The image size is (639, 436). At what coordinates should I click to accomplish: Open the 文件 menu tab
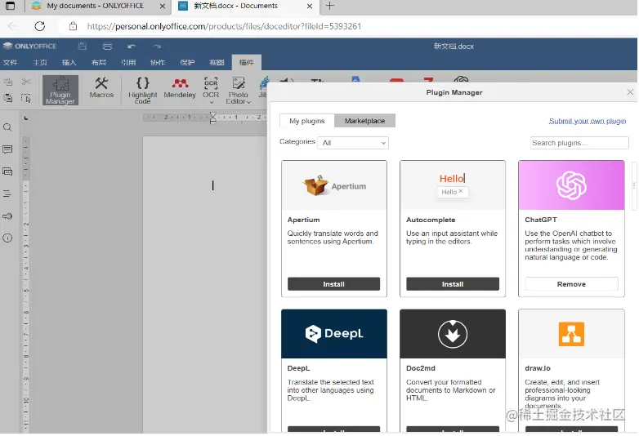tap(10, 62)
